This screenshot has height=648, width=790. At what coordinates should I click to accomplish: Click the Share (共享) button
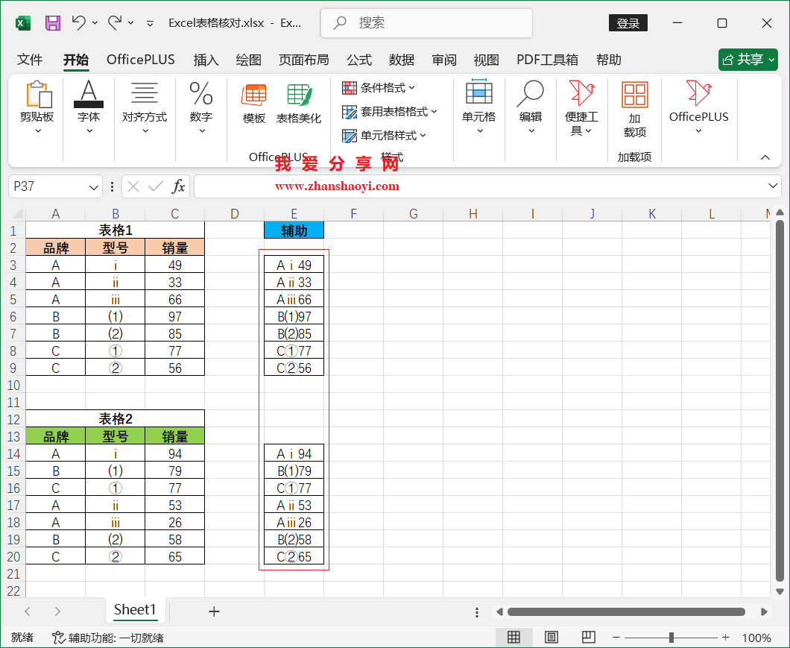[748, 60]
